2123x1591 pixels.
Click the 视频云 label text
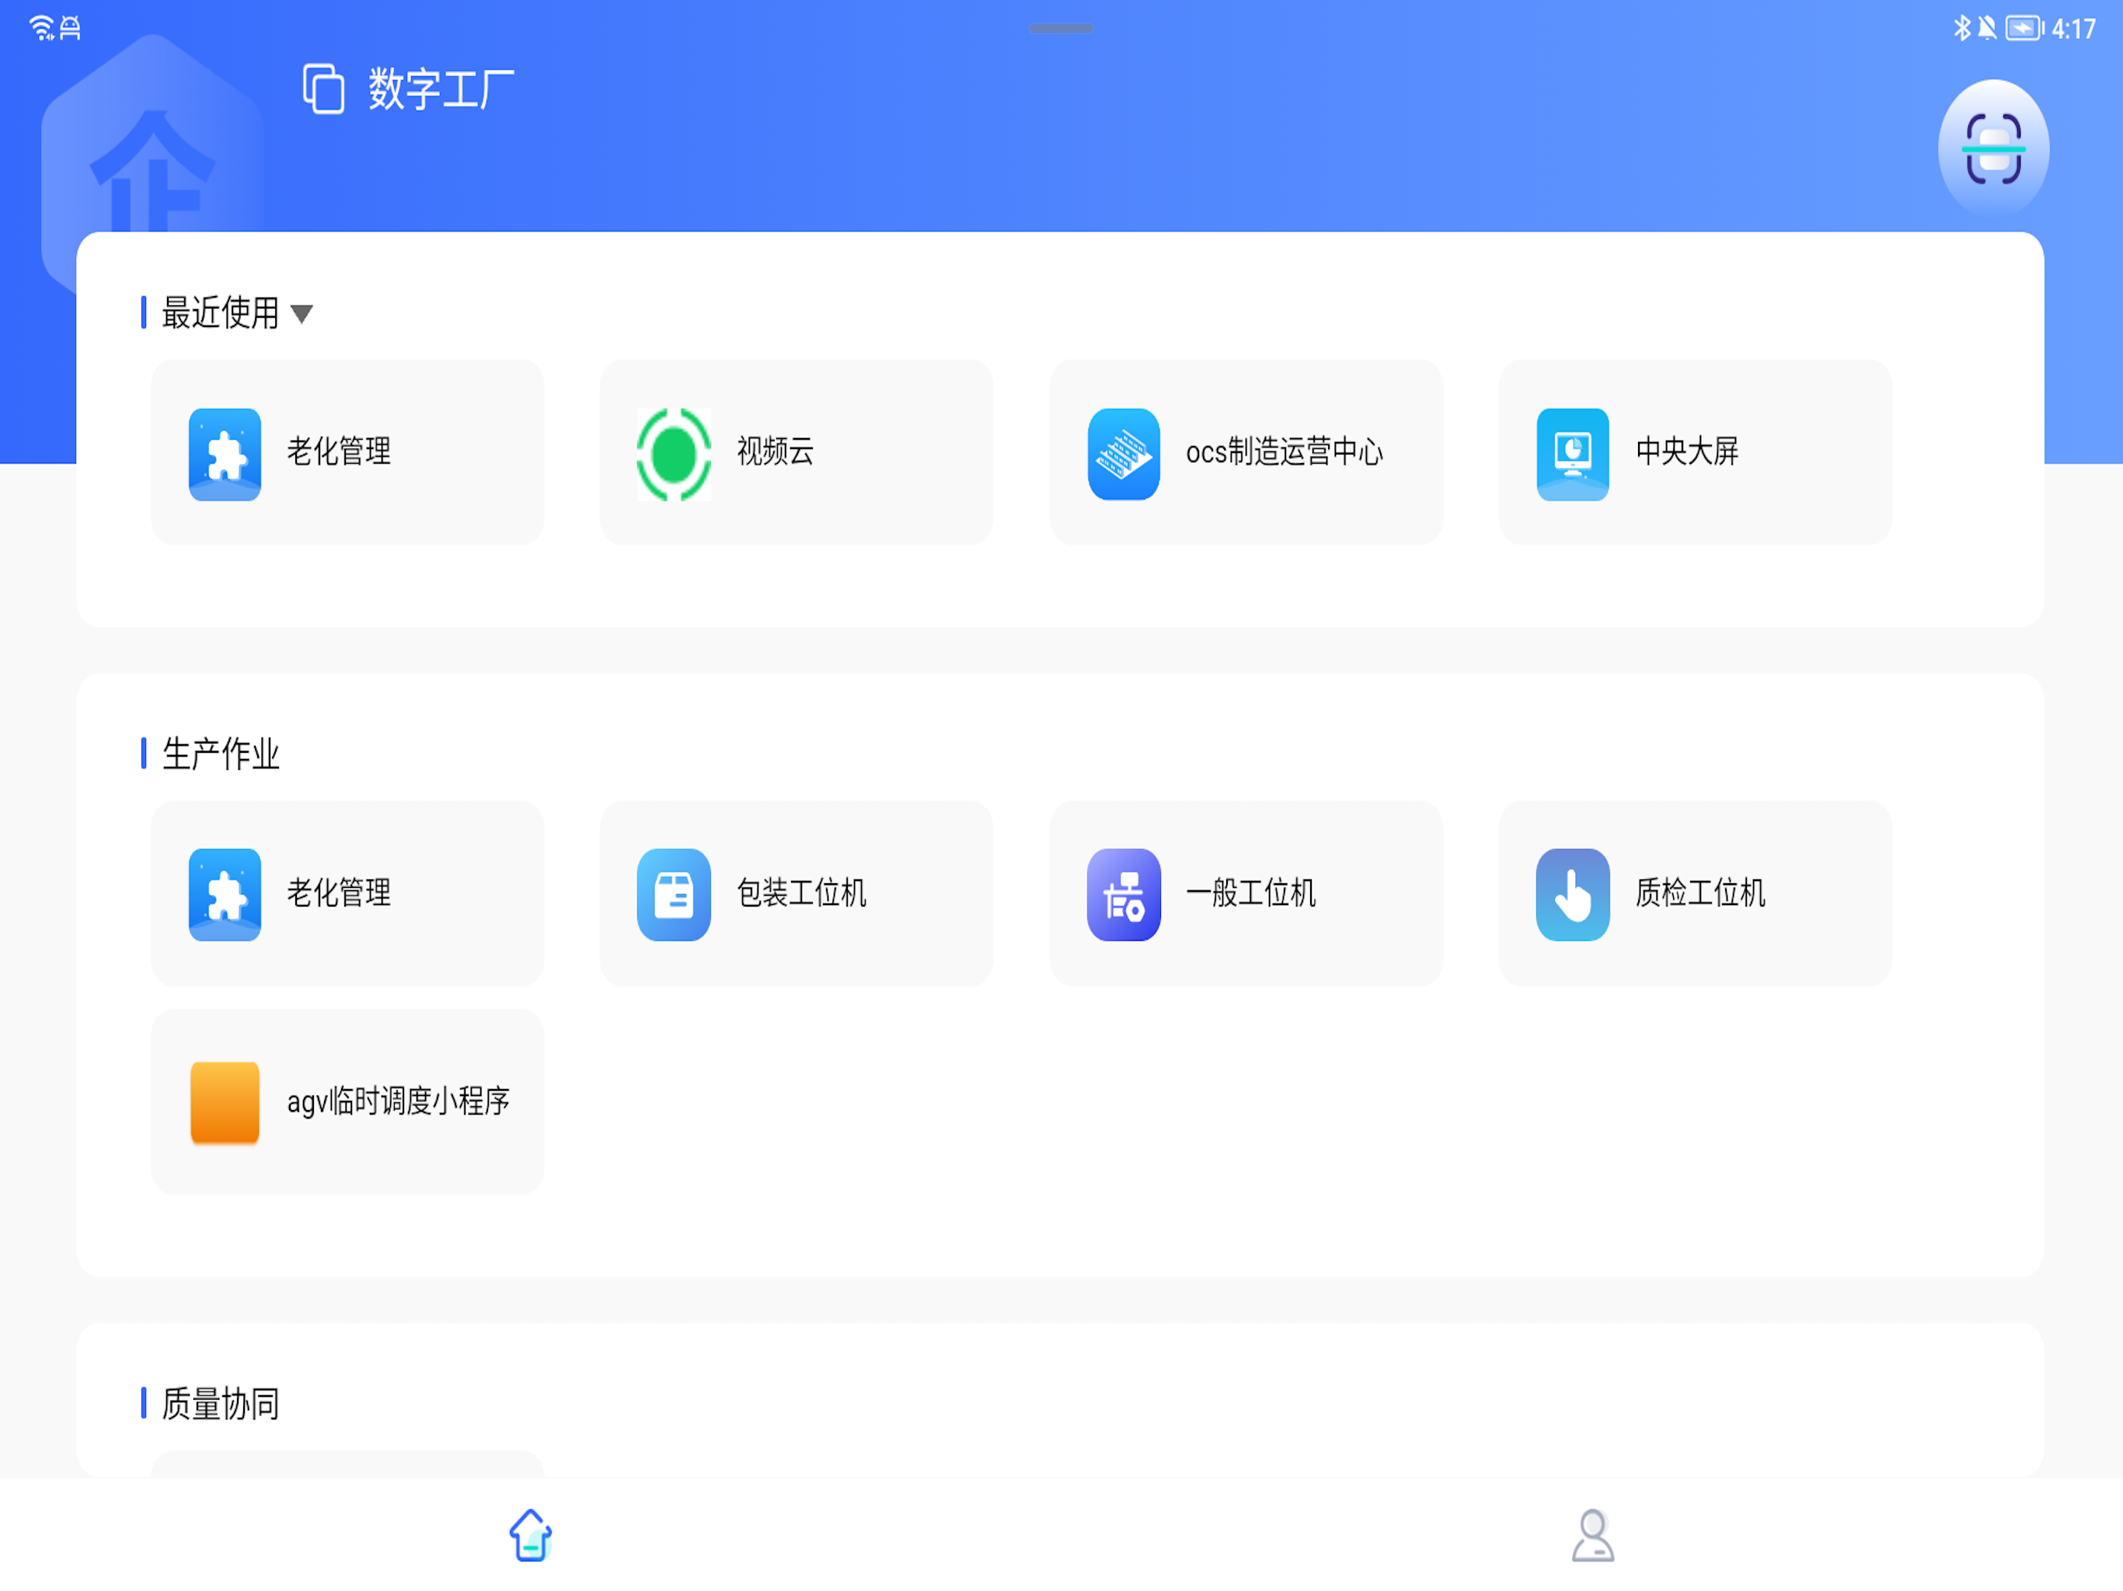tap(775, 451)
